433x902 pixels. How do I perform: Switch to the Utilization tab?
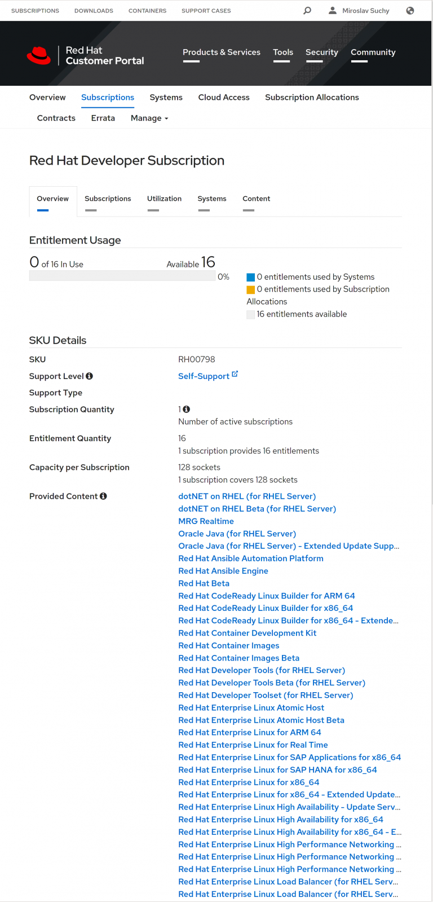tap(164, 199)
